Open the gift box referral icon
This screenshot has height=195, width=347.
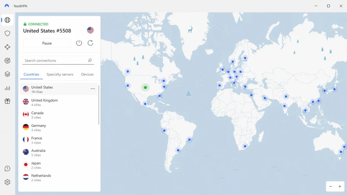[8, 101]
